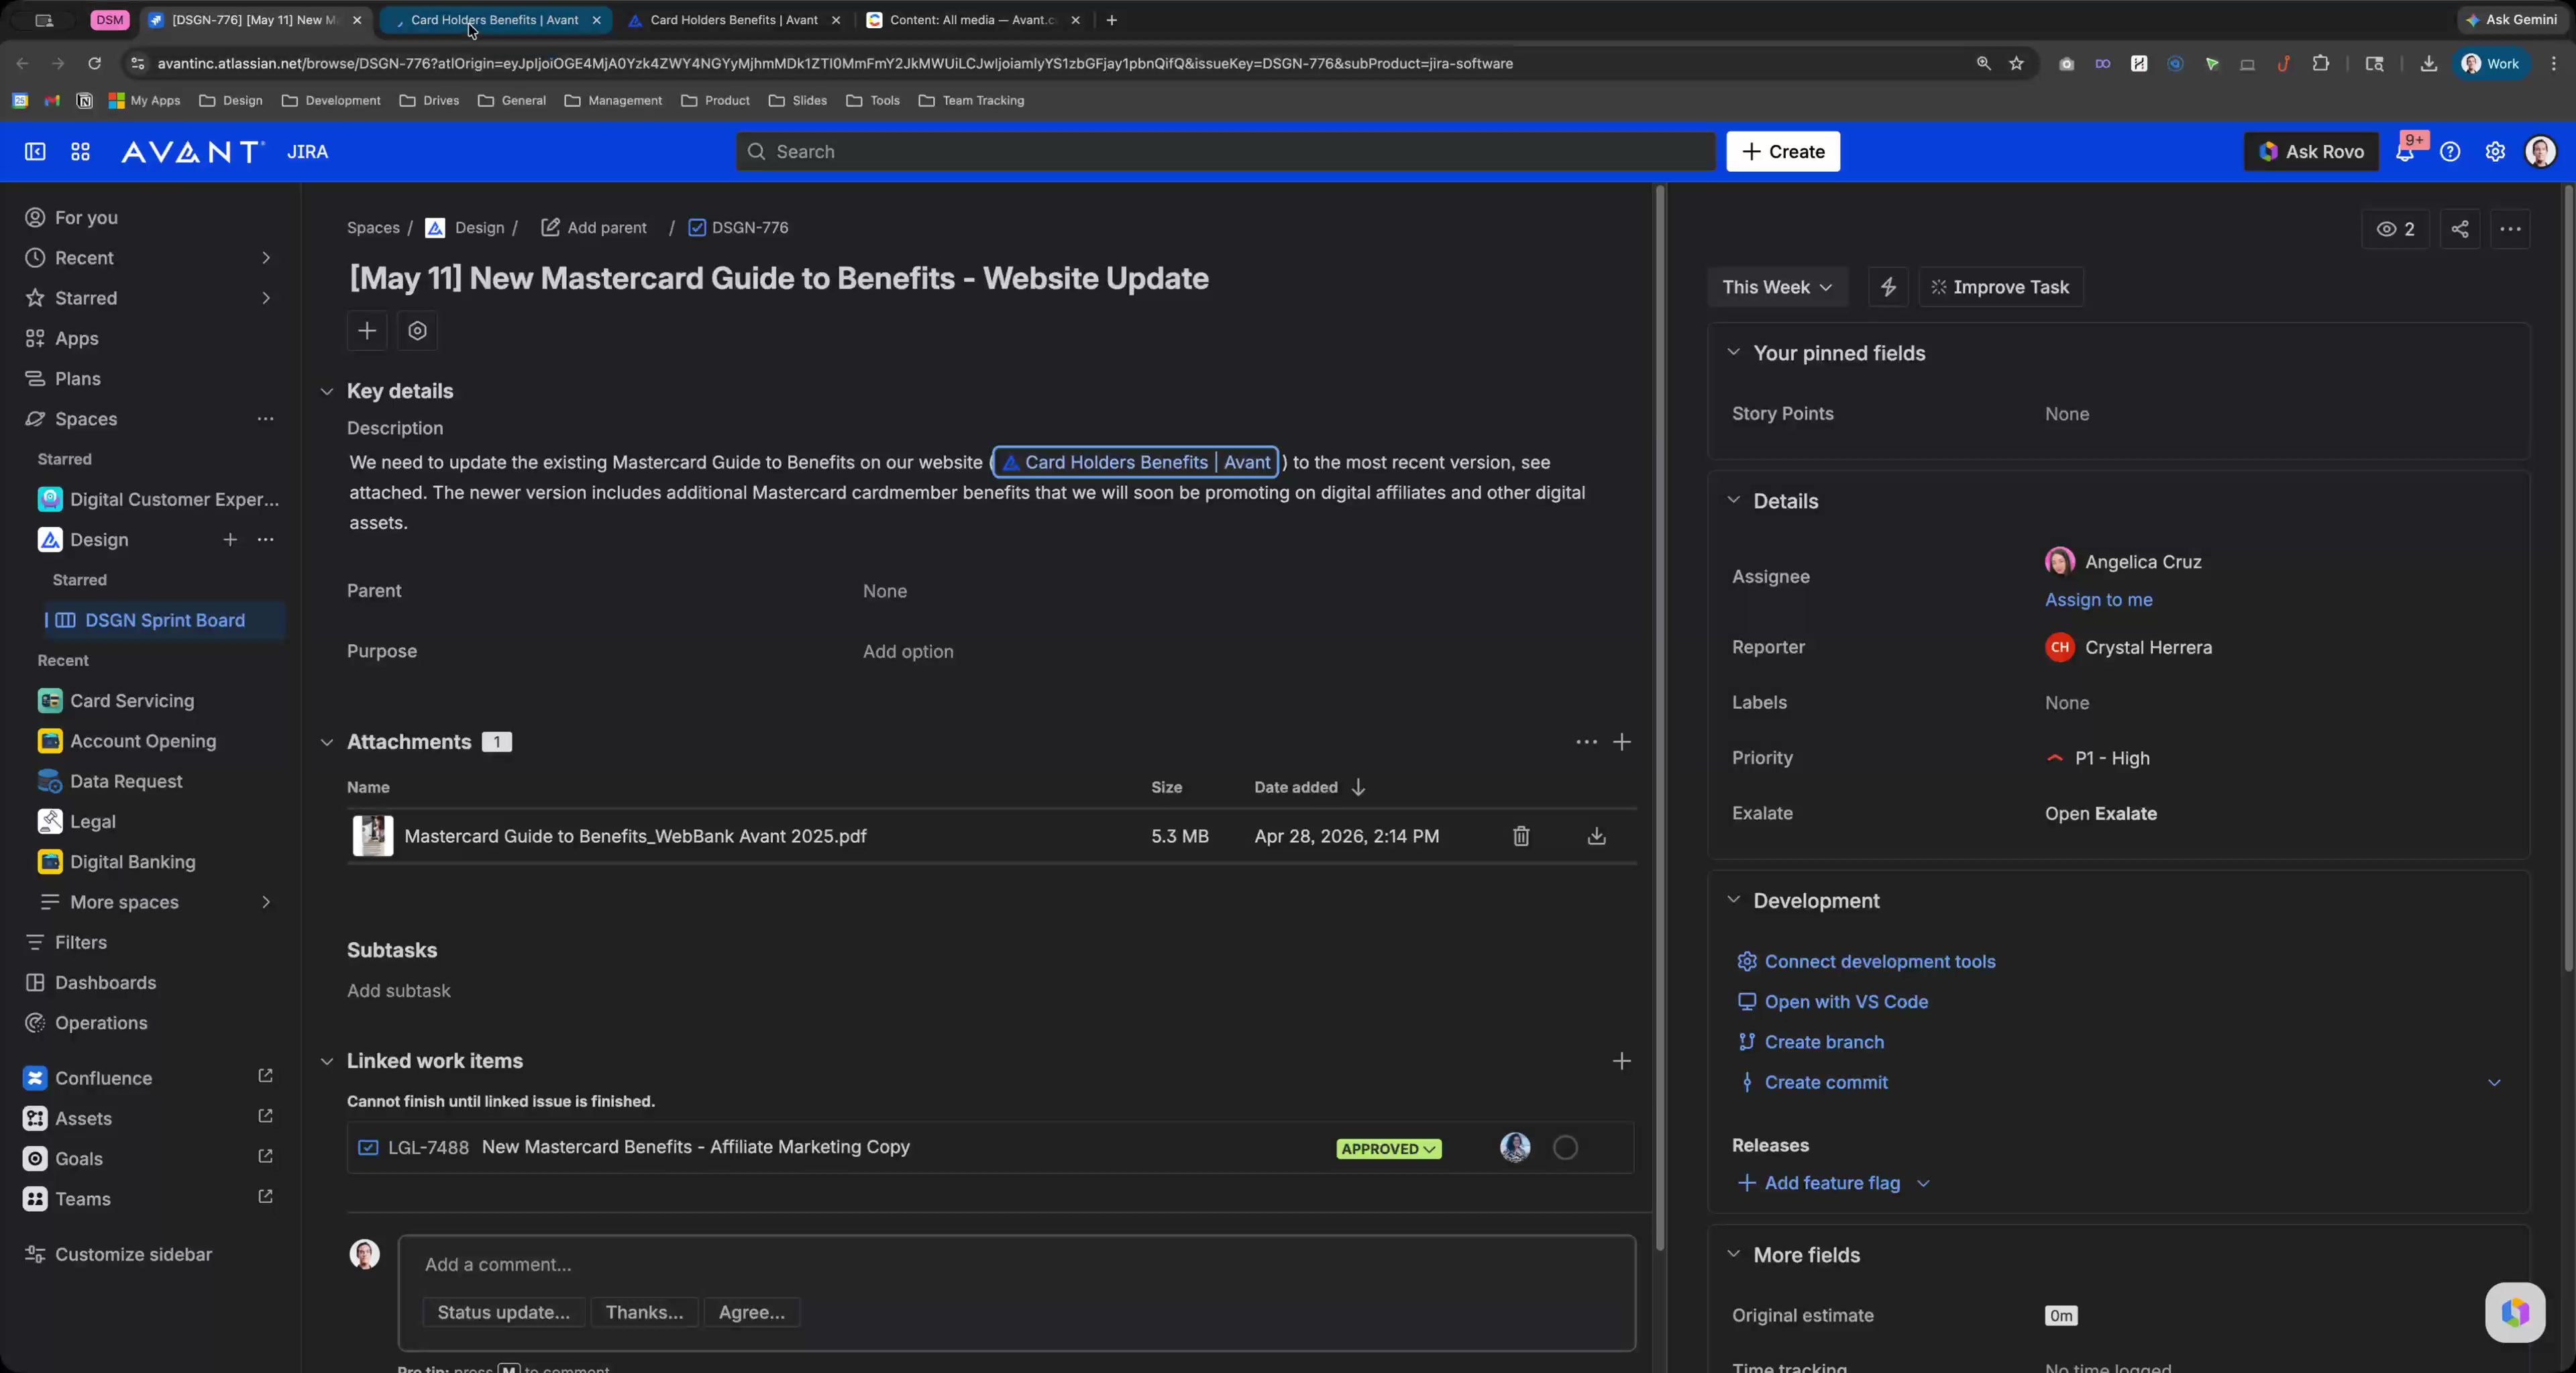Collapse Your pinned fields panel

click(x=1733, y=353)
